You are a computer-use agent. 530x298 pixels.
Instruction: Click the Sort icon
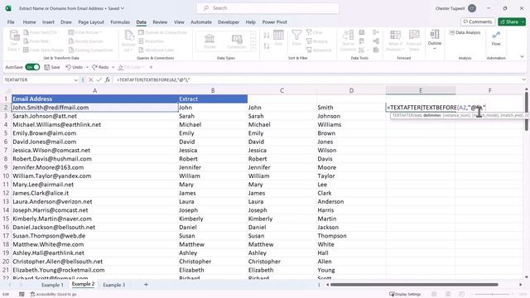point(278,38)
